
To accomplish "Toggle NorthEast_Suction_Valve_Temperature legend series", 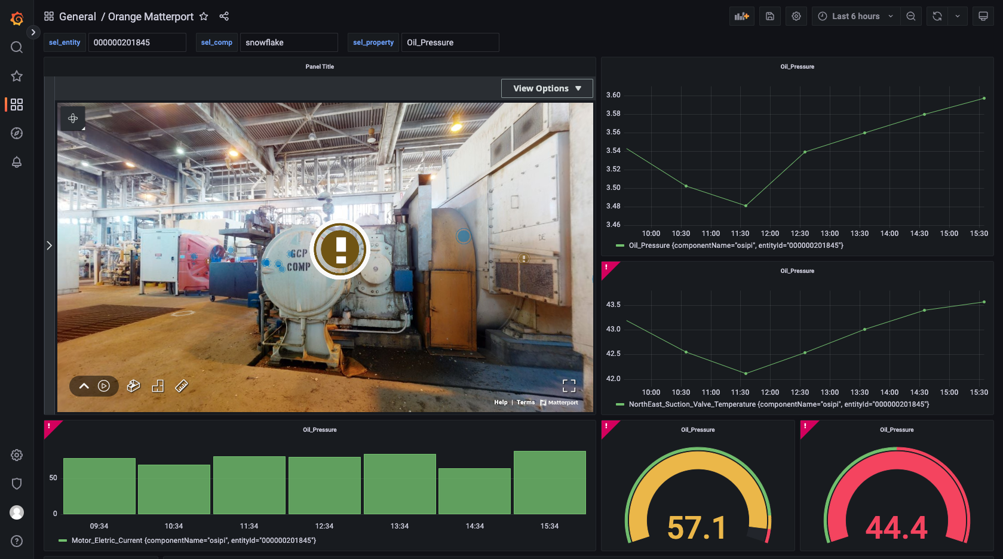I will tap(779, 404).
